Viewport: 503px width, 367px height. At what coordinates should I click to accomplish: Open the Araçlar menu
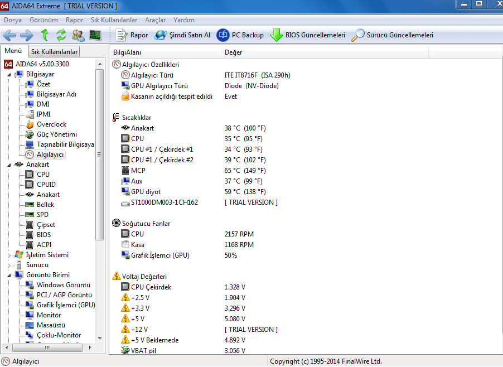155,20
